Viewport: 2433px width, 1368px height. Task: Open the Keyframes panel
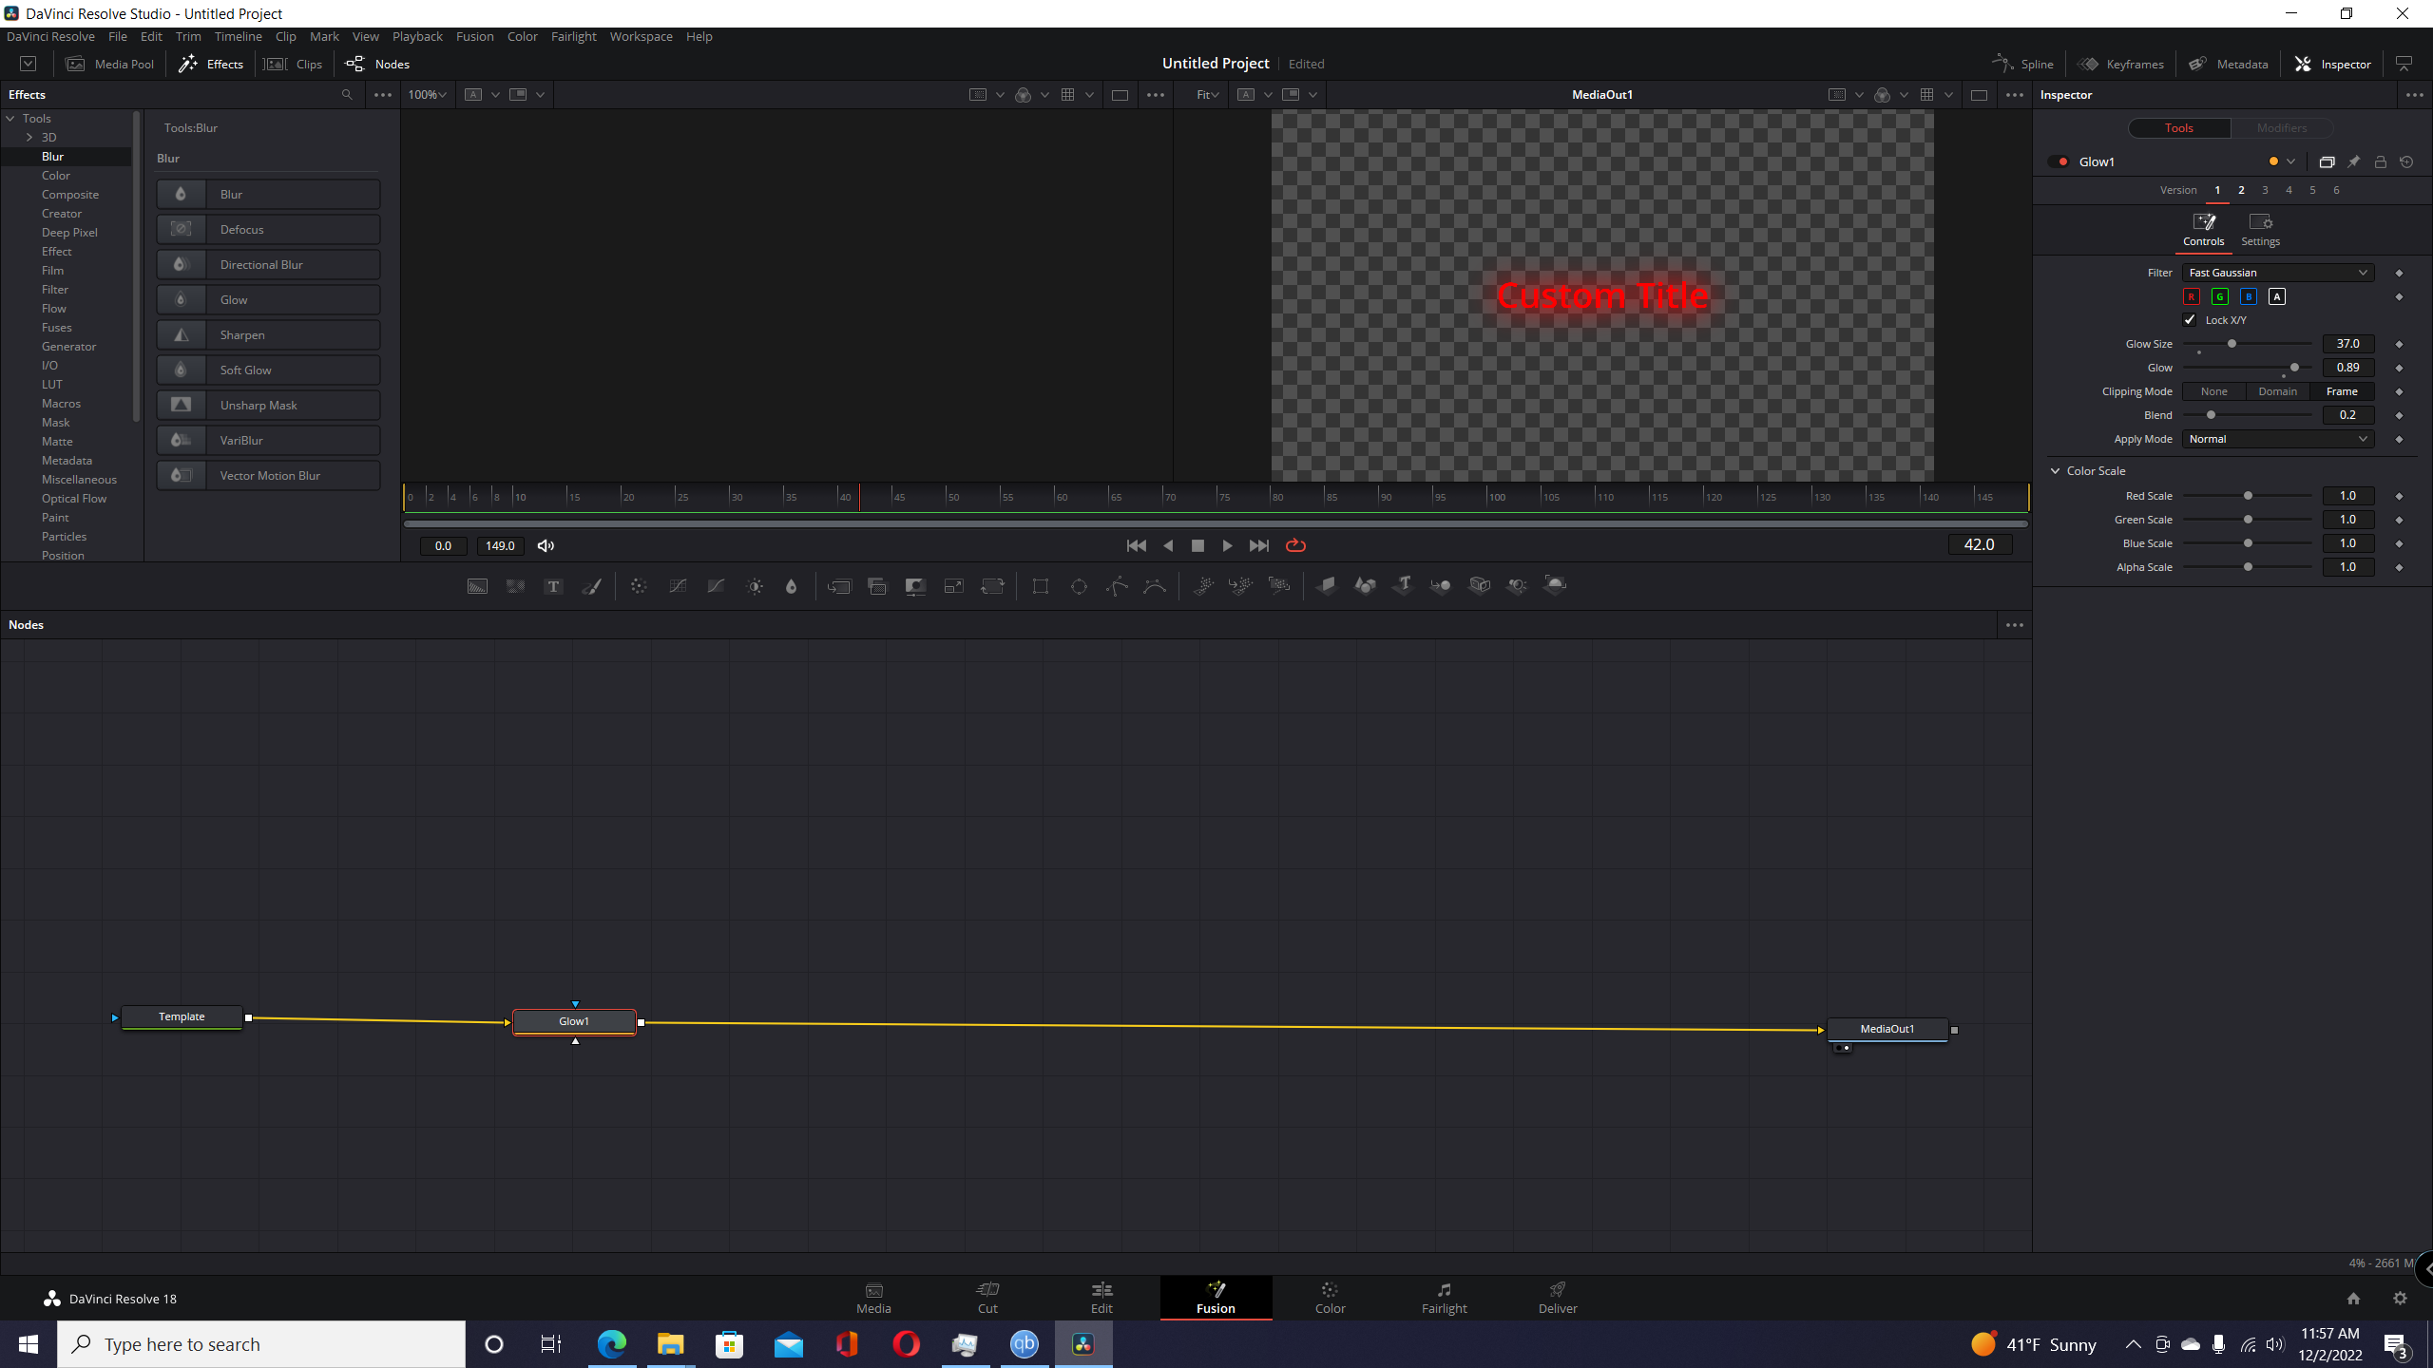coord(2121,64)
